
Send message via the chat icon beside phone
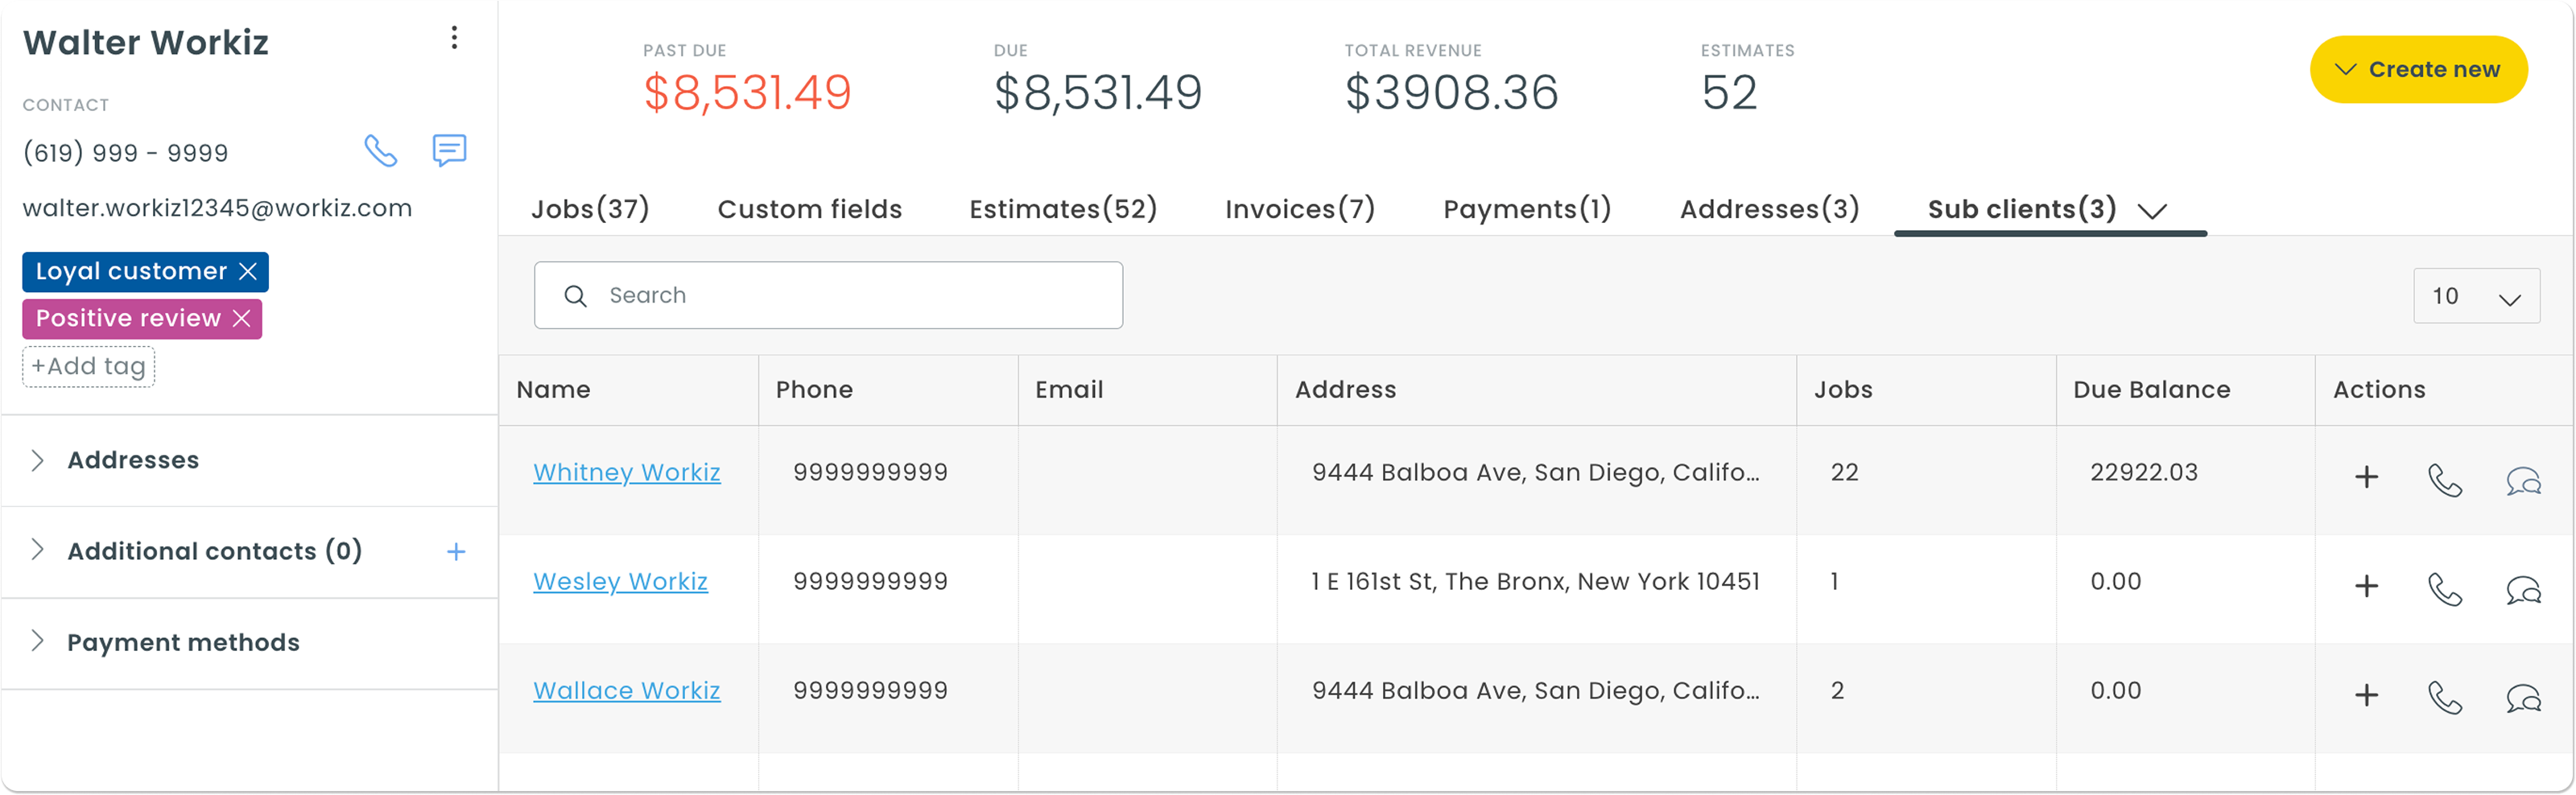[449, 151]
